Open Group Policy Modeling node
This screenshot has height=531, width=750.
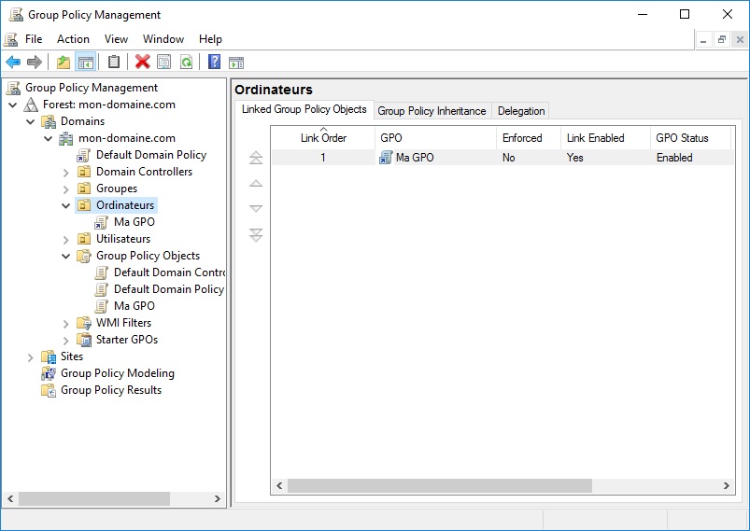[x=117, y=373]
